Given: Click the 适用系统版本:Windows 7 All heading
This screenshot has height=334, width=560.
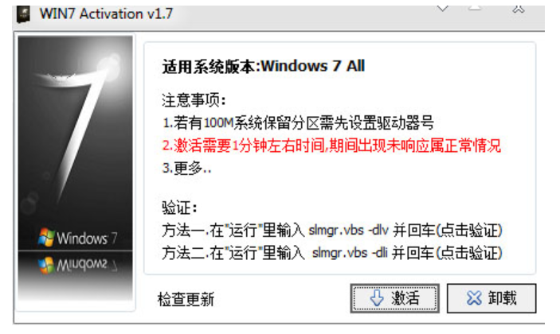Looking at the screenshot, I should [264, 67].
